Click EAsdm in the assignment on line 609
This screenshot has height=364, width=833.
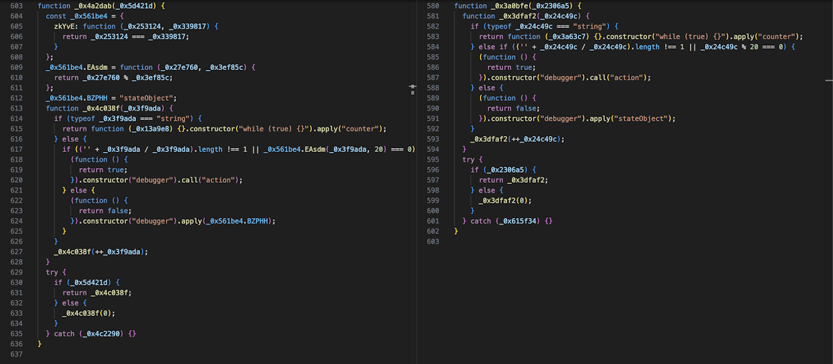click(x=98, y=67)
